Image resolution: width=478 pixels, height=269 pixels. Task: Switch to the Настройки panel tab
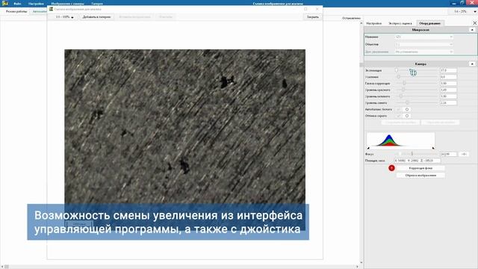373,23
